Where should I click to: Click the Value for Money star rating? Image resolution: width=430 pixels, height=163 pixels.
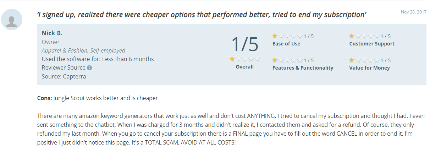pyautogui.click(x=364, y=60)
